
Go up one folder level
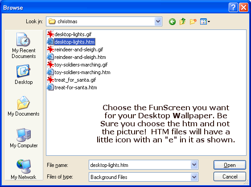coord(182,21)
